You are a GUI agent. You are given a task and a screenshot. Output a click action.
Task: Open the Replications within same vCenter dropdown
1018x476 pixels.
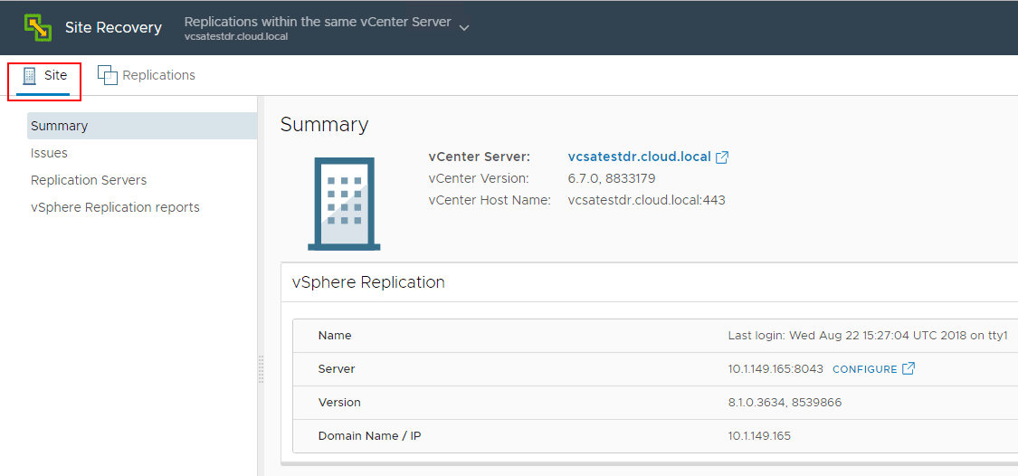(x=318, y=22)
